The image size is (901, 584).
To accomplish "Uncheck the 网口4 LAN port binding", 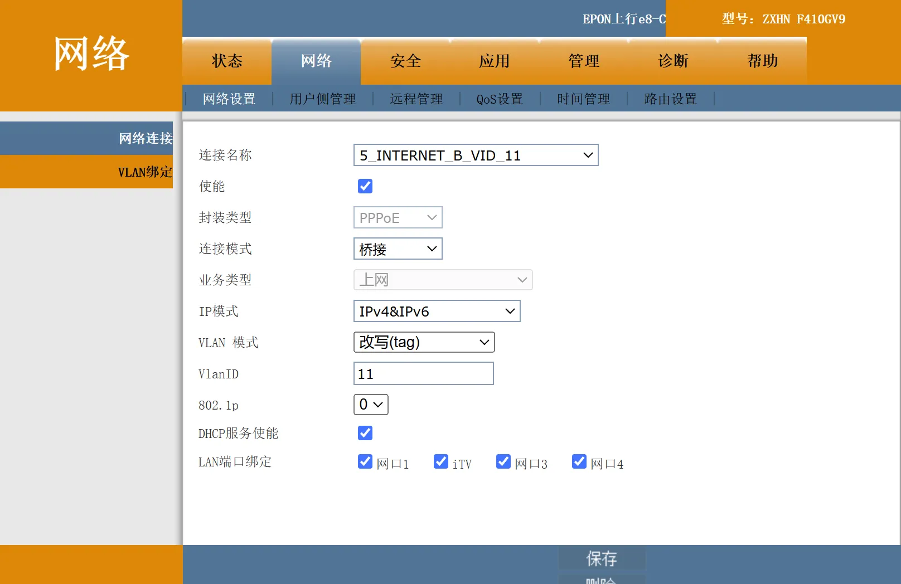I will [579, 461].
